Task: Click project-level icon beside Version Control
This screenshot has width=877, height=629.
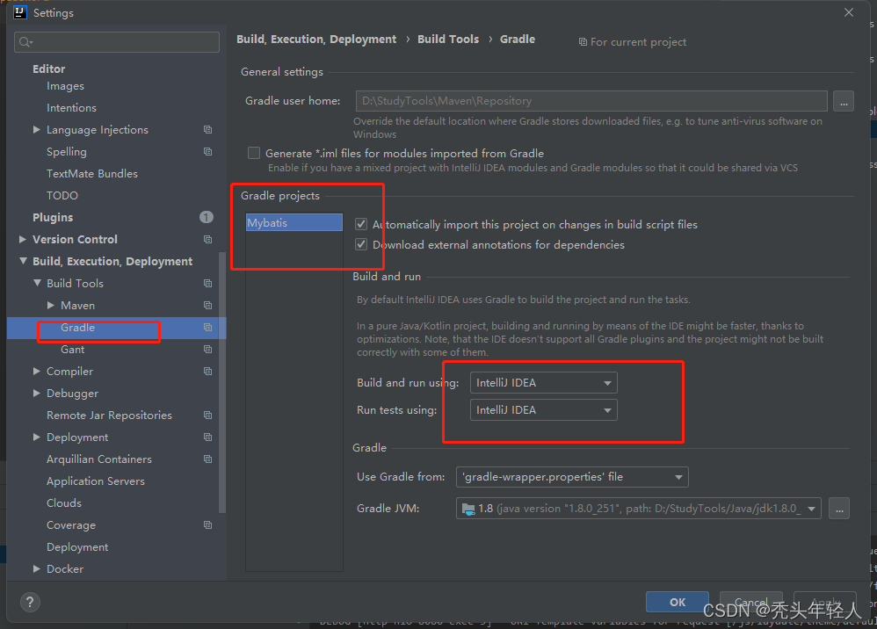Action: [x=207, y=239]
